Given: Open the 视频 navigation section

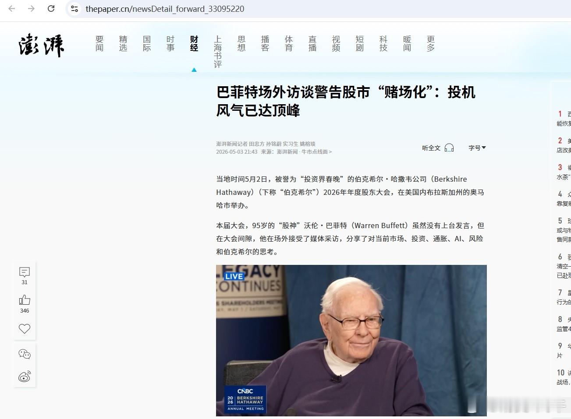Looking at the screenshot, I should click(336, 44).
